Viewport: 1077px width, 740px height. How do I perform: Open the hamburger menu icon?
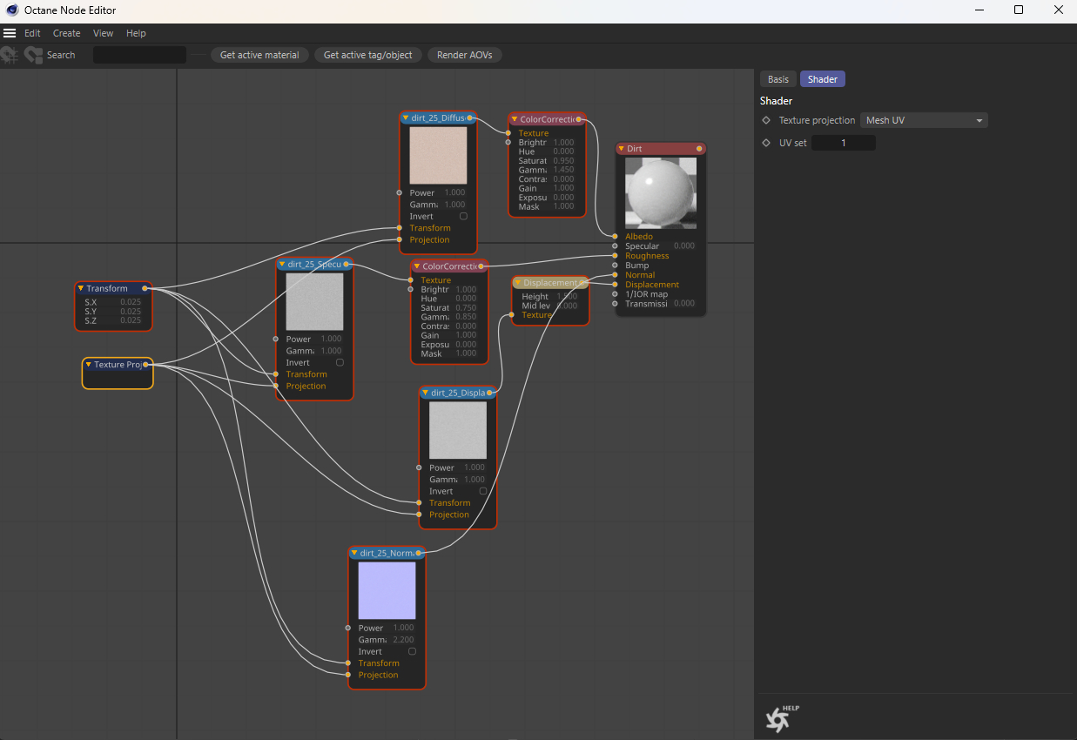[x=10, y=33]
